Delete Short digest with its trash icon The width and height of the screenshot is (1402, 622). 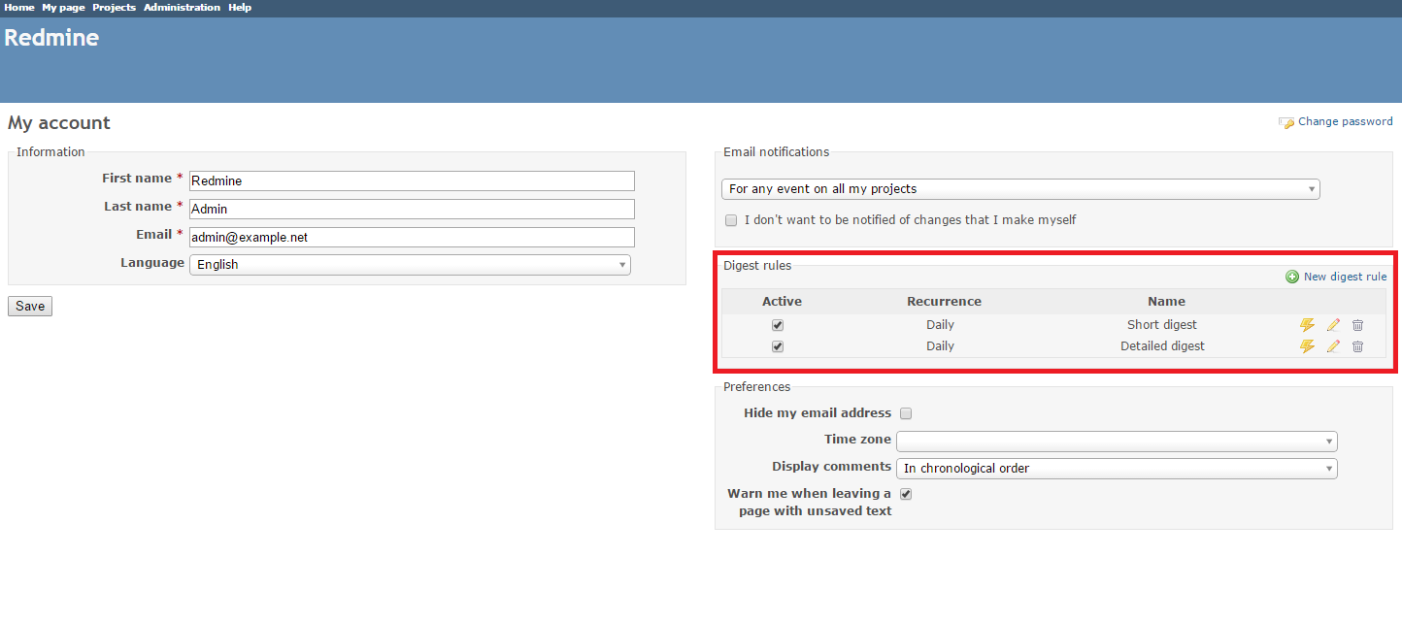1357,325
